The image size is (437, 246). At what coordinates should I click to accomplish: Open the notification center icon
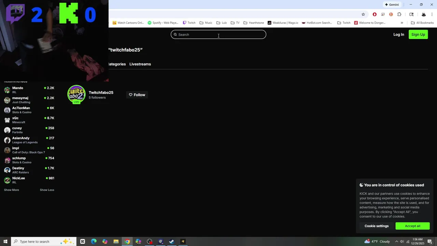430,242
